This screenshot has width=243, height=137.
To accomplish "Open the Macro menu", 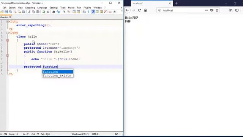I will [x=71, y=8].
